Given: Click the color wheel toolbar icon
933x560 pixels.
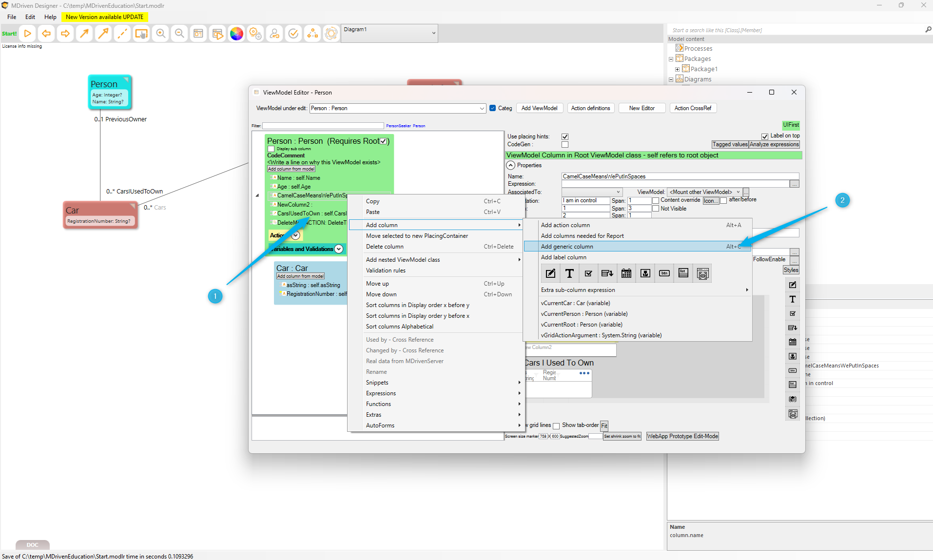Looking at the screenshot, I should coord(236,34).
